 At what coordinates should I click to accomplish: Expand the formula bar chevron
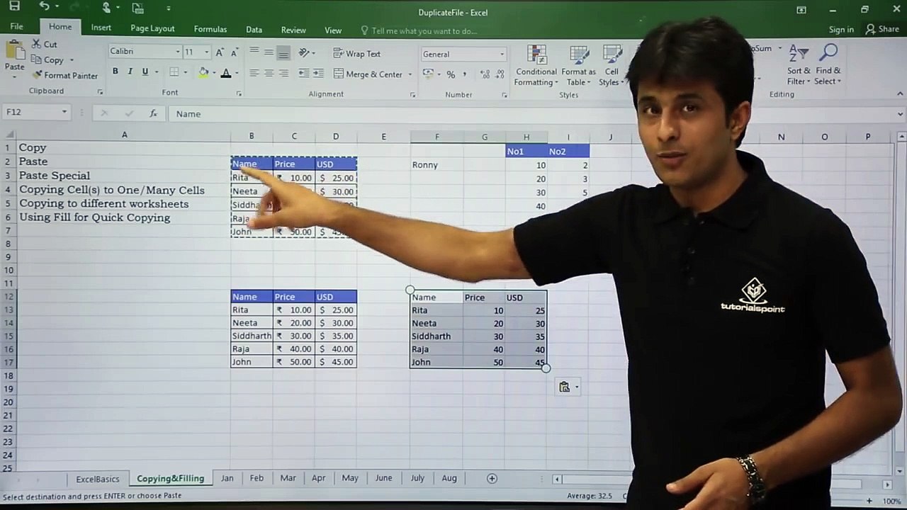click(x=901, y=113)
